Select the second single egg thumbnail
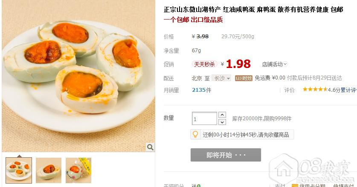 (x=49, y=170)
